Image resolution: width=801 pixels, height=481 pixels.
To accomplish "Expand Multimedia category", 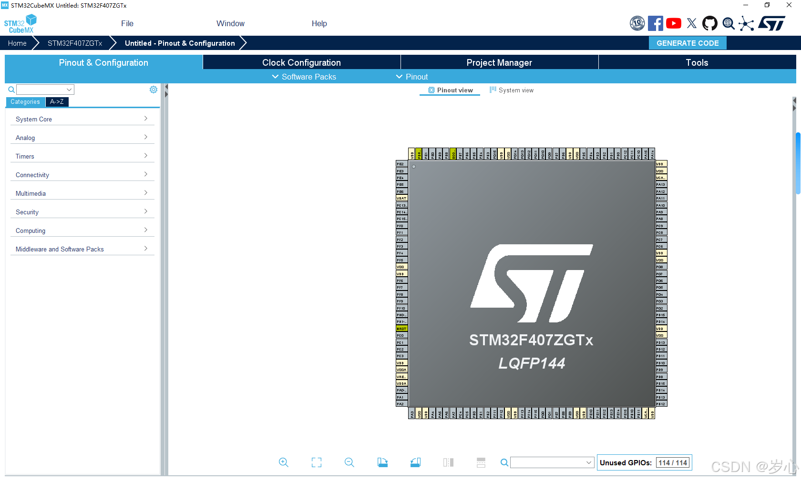I will (x=82, y=193).
